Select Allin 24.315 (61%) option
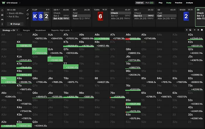205x129 pixels. click(x=167, y=18)
